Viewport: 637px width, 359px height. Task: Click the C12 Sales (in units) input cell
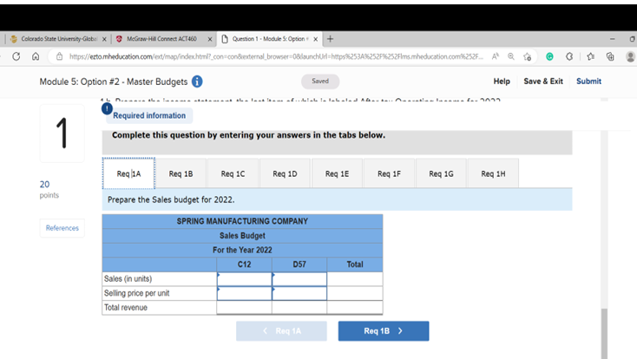244,279
